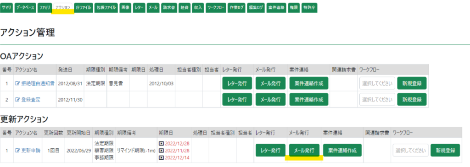Click メール発行 in the 更新申請 row
The width and height of the screenshot is (470, 167).
(304, 150)
